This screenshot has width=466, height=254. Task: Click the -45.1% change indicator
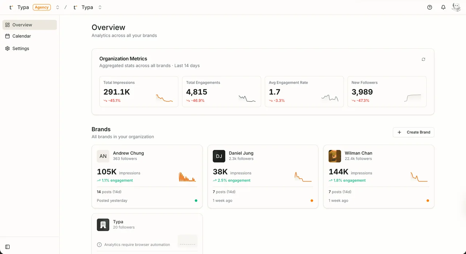[x=112, y=100]
